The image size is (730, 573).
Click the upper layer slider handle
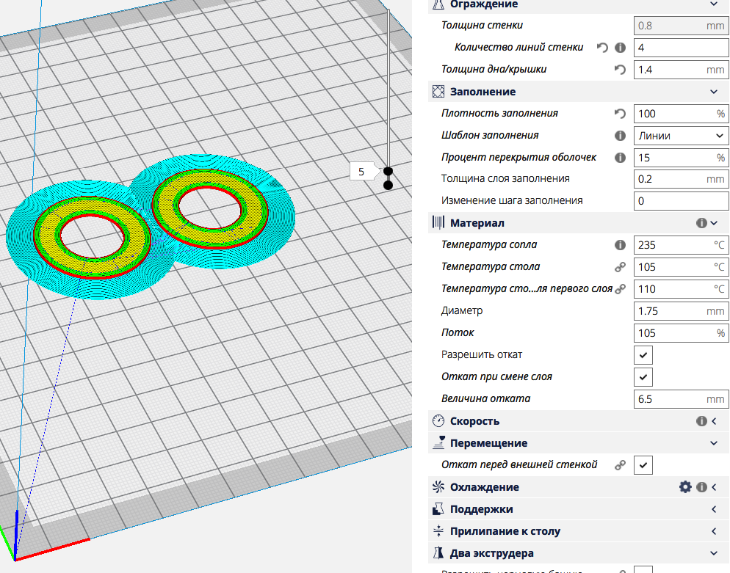click(x=388, y=171)
